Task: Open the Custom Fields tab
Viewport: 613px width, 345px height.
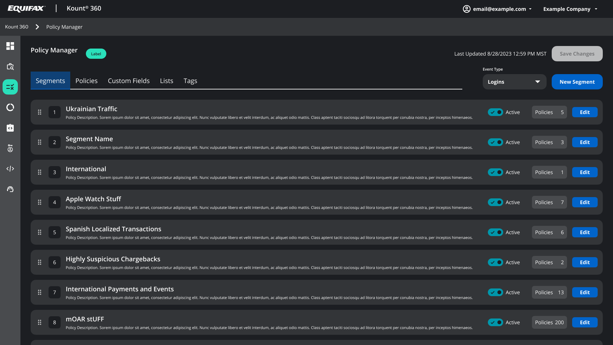Action: tap(129, 80)
